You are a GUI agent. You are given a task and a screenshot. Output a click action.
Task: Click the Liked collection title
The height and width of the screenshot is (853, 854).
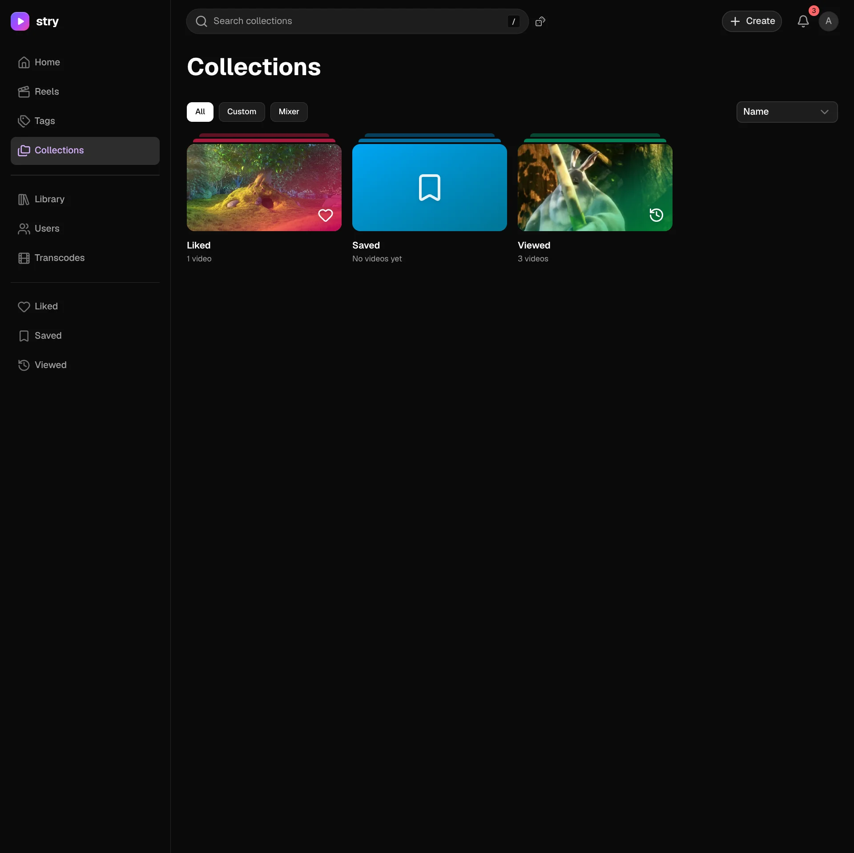click(199, 245)
